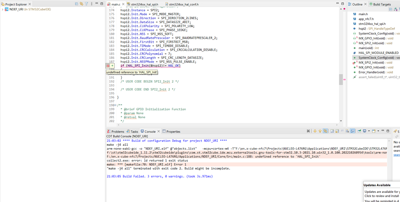Minimize the Project Explorer view
The height and width of the screenshot is (202, 400).
point(96,3)
